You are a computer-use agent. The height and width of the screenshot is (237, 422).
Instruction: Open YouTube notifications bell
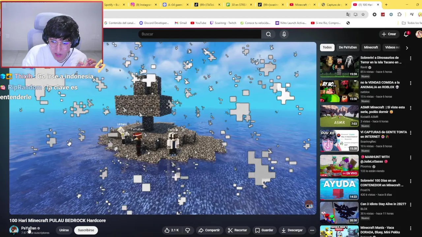pos(406,34)
